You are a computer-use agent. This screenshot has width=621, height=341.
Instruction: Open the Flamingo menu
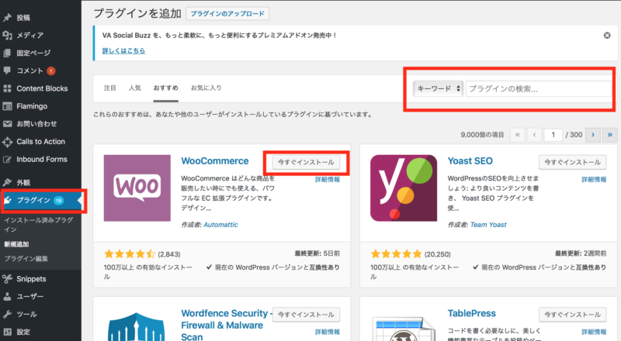pyautogui.click(x=41, y=106)
